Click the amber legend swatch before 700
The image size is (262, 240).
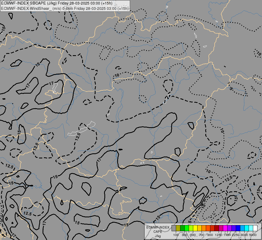pos(199,228)
